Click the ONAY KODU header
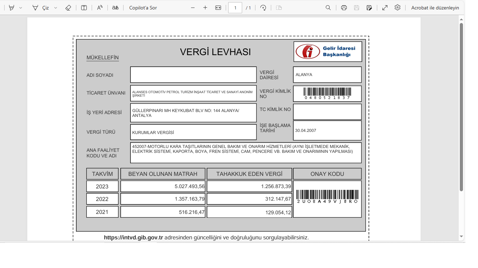The image size is (478, 268). click(327, 174)
